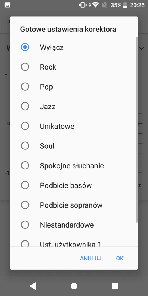This screenshot has width=148, height=296.
Task: Click the dialog list scrollbar
Action: tap(137, 130)
